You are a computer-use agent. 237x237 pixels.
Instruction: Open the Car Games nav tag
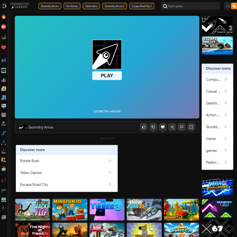72,6
